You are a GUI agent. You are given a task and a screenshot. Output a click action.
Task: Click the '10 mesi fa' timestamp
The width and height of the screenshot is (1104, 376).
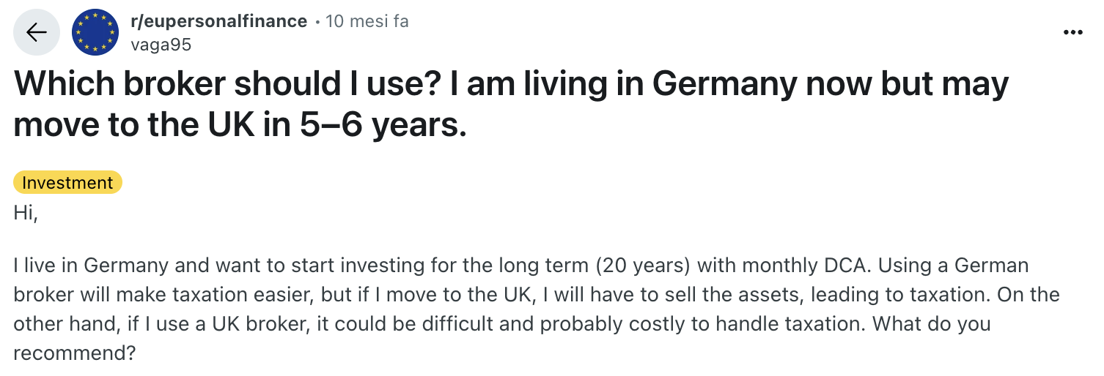click(367, 21)
